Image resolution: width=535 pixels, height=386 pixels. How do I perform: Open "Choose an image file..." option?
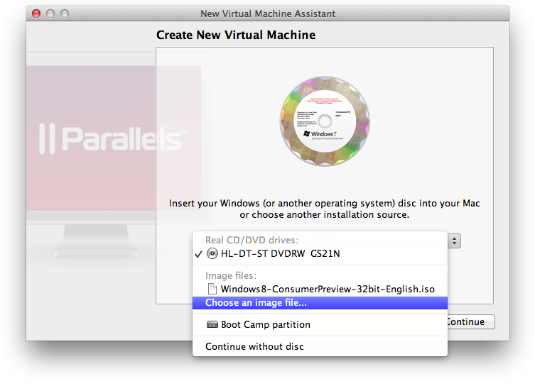[x=256, y=303]
